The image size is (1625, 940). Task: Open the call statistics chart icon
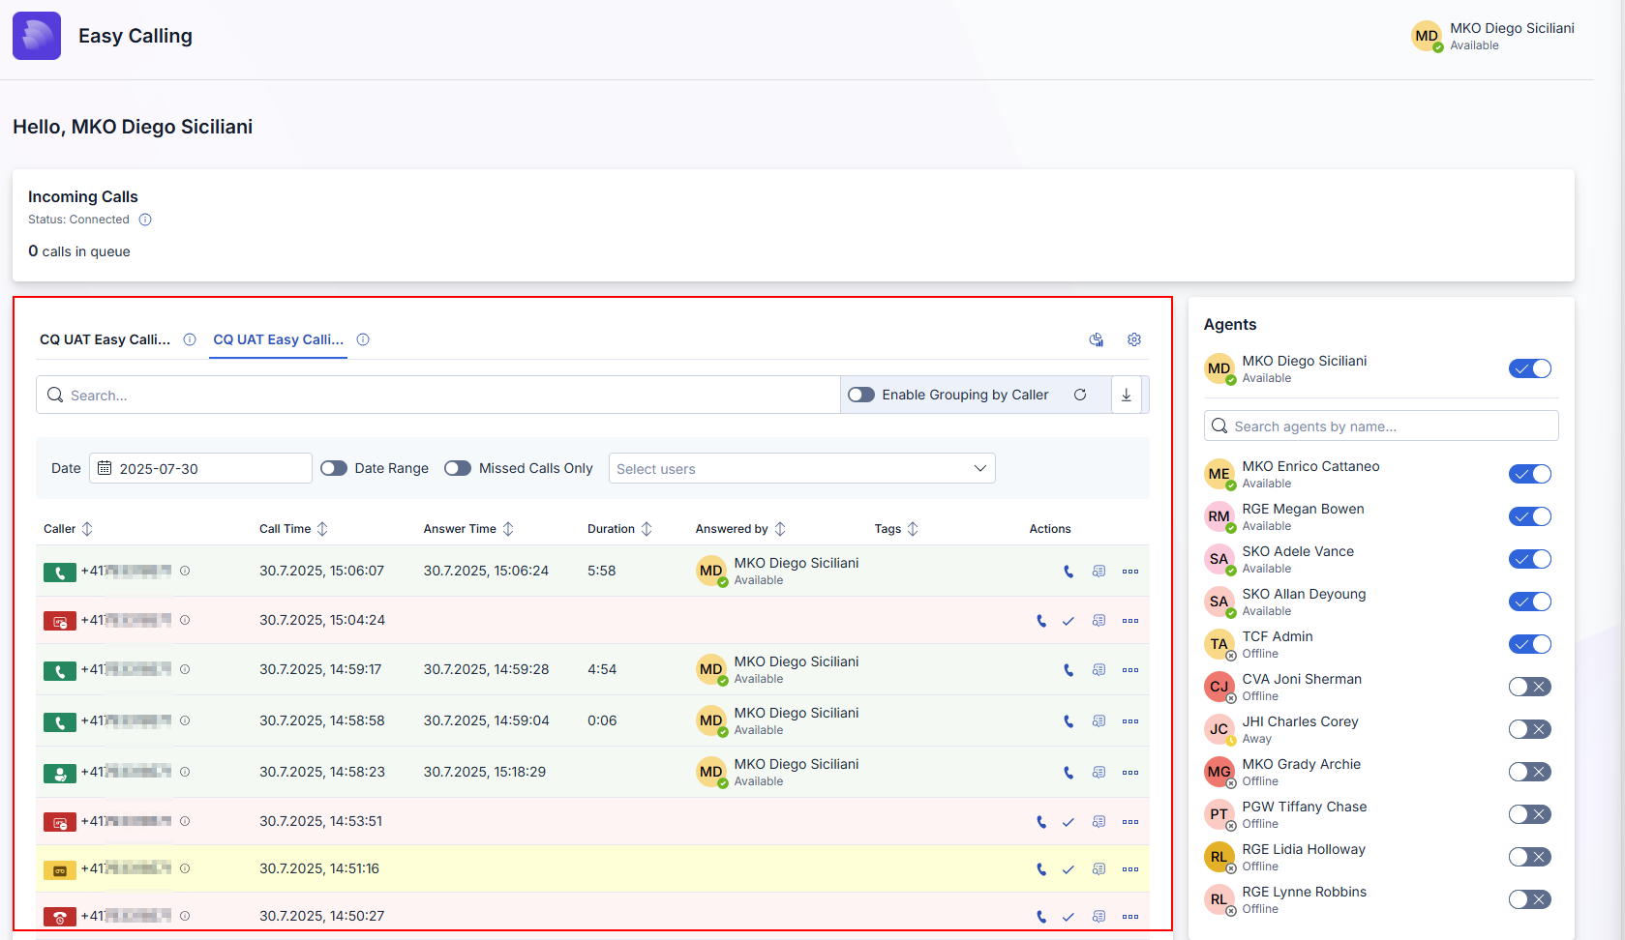pyautogui.click(x=1096, y=339)
